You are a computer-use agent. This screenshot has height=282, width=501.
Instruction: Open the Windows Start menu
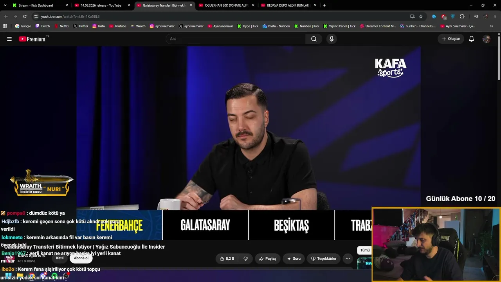tap(8, 276)
